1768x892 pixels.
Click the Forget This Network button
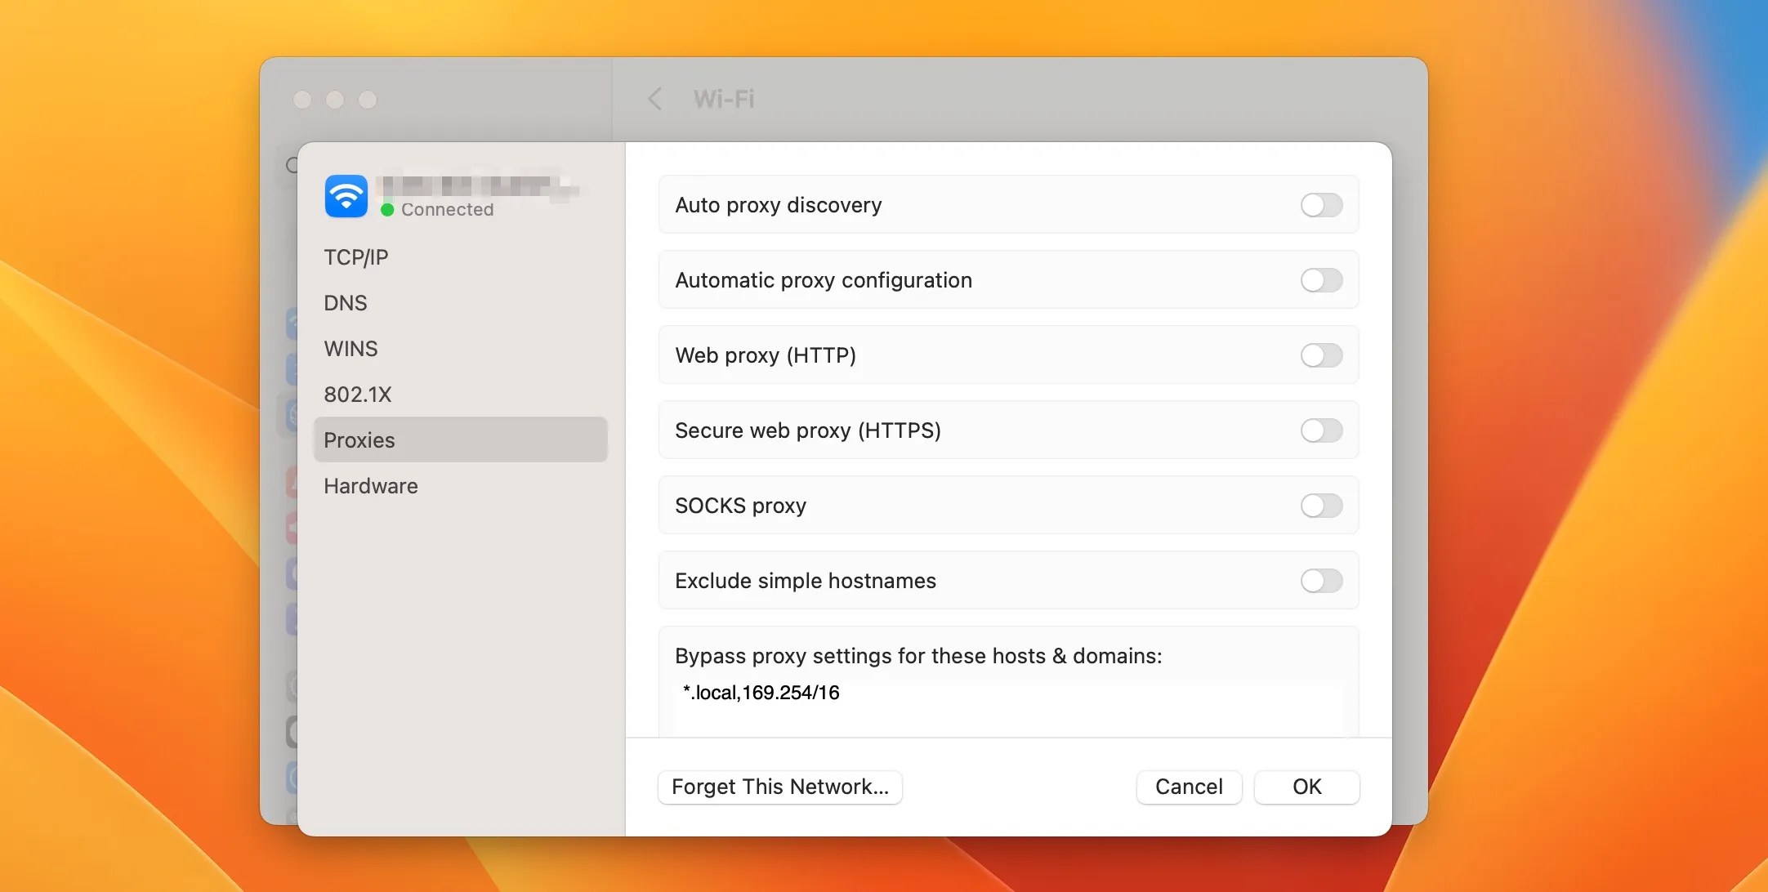pyautogui.click(x=779, y=787)
